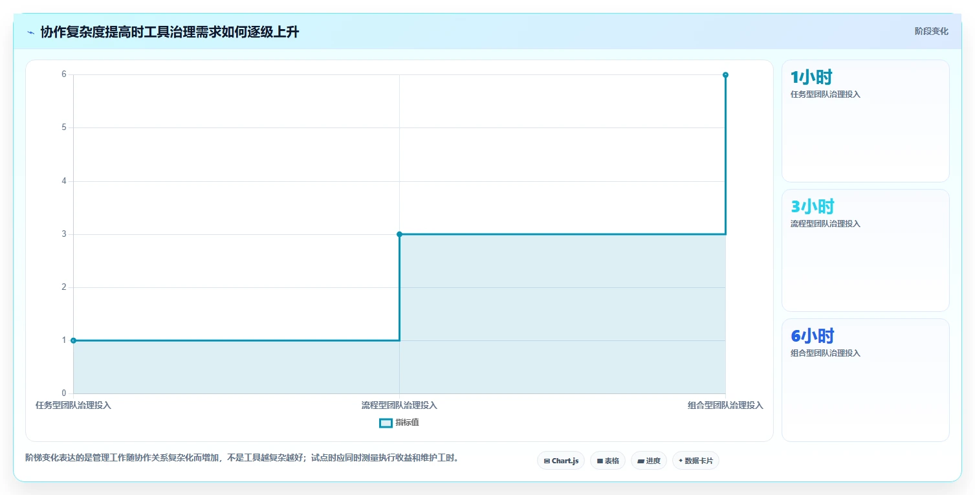Click the data point at 任务型团队治理投入
This screenshot has height=495, width=975.
pos(73,340)
